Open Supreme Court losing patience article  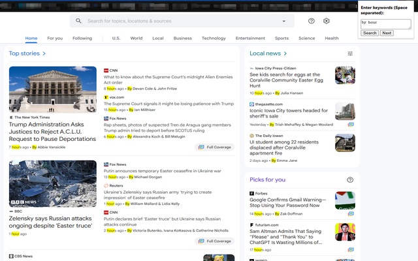pyautogui.click(x=169, y=104)
